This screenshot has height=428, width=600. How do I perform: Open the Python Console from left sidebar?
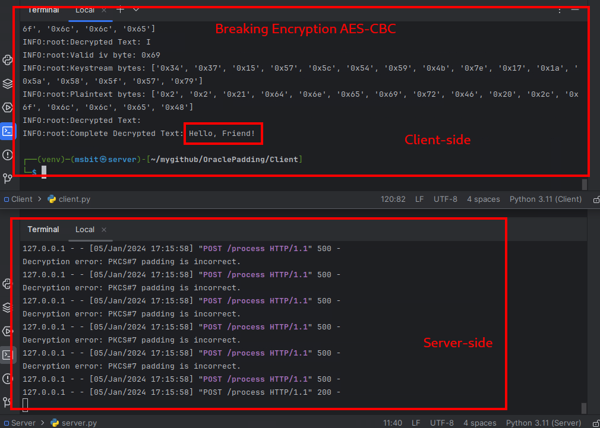pos(7,107)
